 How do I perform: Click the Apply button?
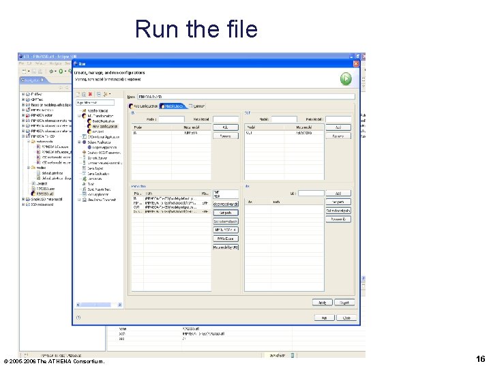[322, 303]
